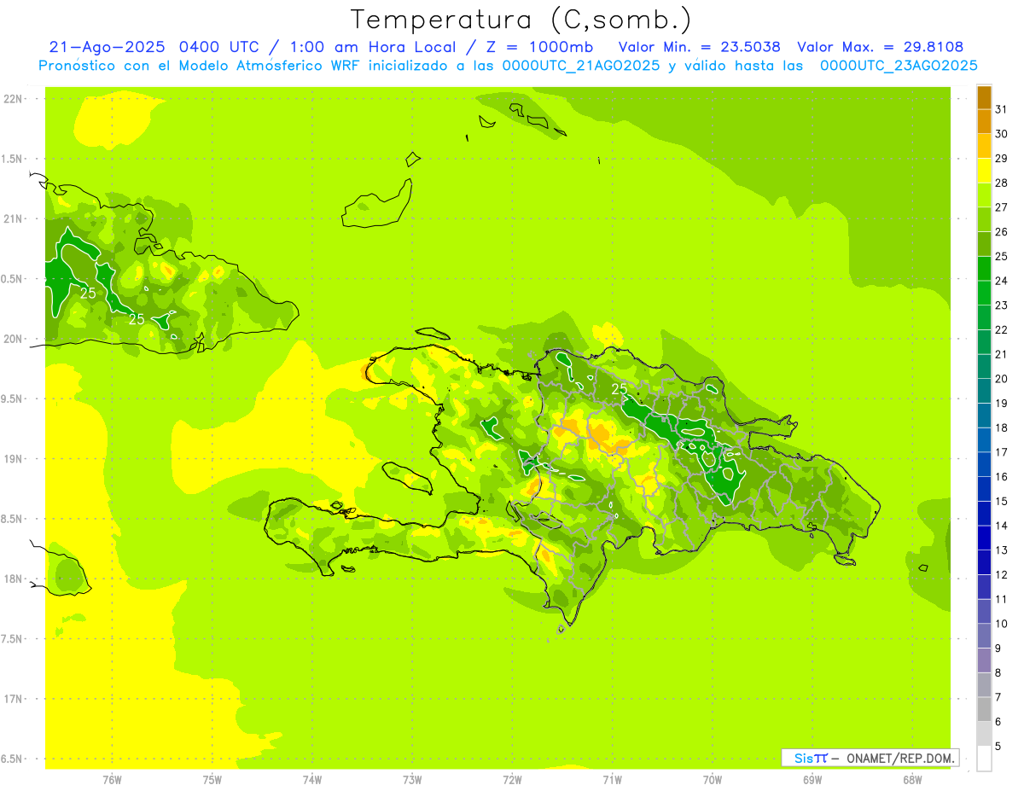The width and height of the screenshot is (1024, 791).
Task: Click the '75W' longitude label
Action: point(212,780)
